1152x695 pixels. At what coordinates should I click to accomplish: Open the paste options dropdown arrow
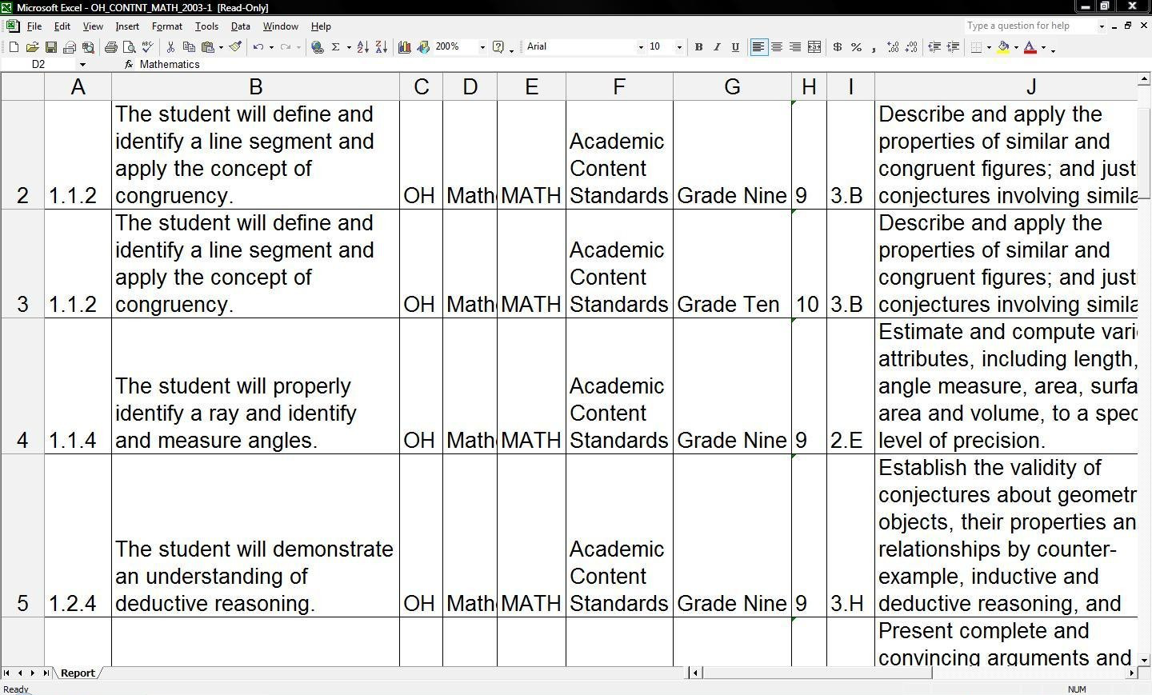pos(220,47)
